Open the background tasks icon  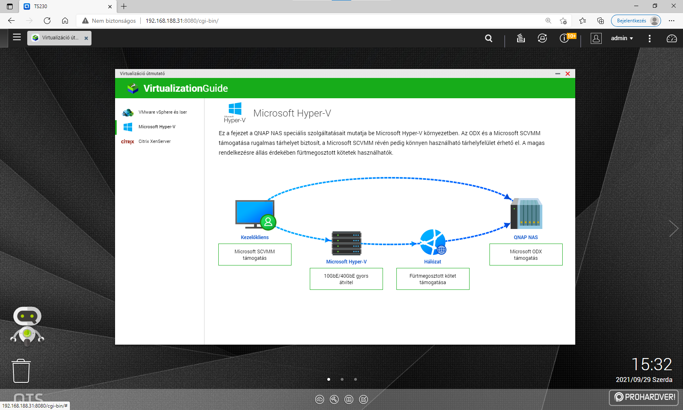tap(521, 38)
